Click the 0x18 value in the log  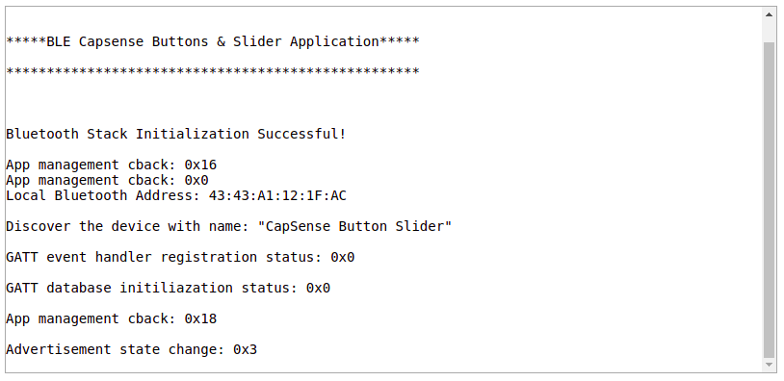(200, 318)
